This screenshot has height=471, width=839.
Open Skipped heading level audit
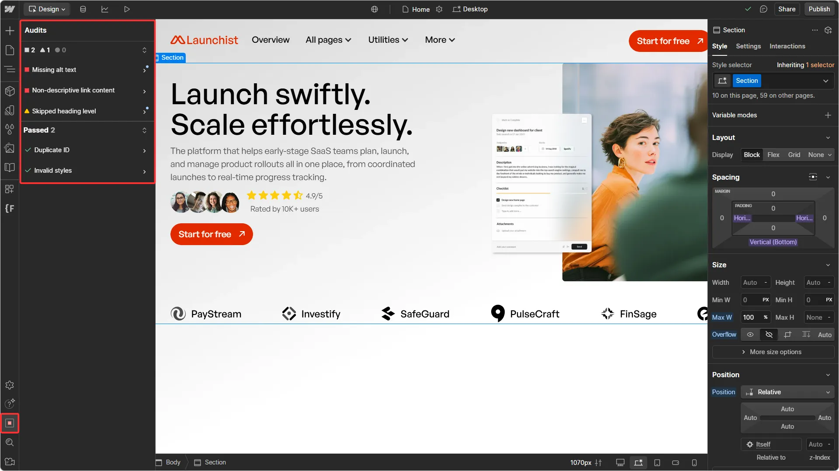(87, 111)
